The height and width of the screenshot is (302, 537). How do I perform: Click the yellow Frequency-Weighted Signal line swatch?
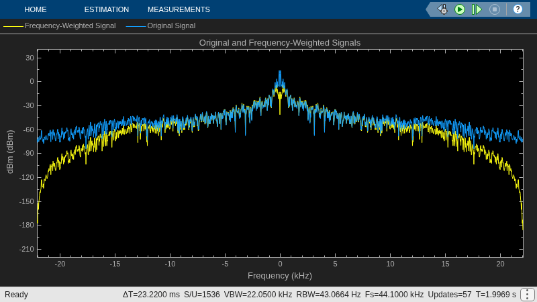13,26
